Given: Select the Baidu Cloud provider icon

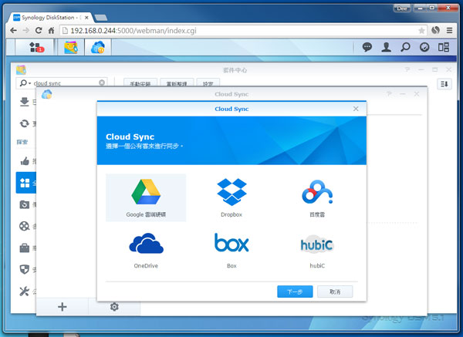Looking at the screenshot, I should click(x=317, y=197).
